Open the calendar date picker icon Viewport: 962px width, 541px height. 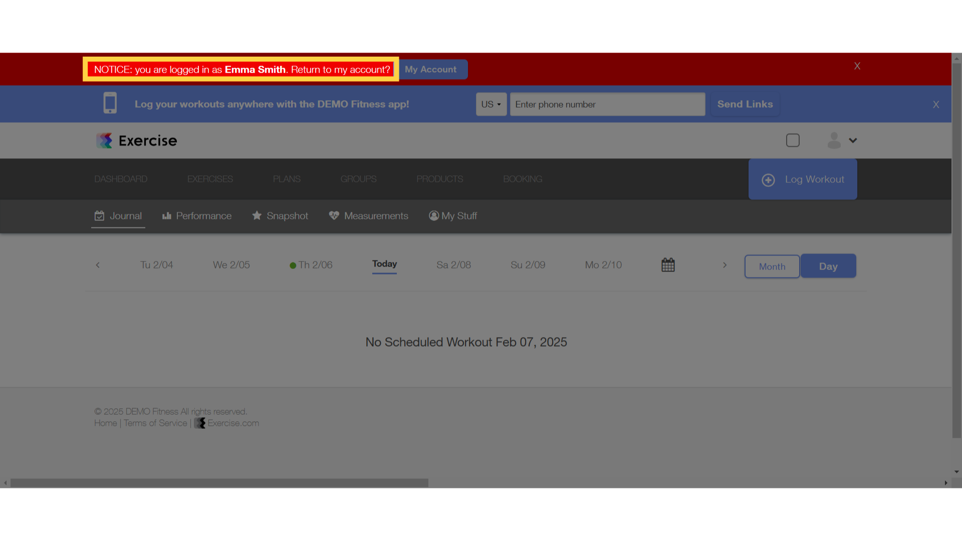668,265
